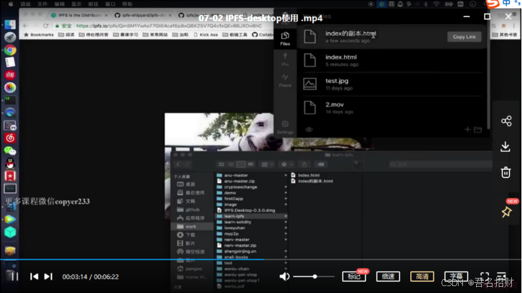Open the 帮助 menu in the macOS menu bar
This screenshot has width=522, height=293.
[x=127, y=4]
